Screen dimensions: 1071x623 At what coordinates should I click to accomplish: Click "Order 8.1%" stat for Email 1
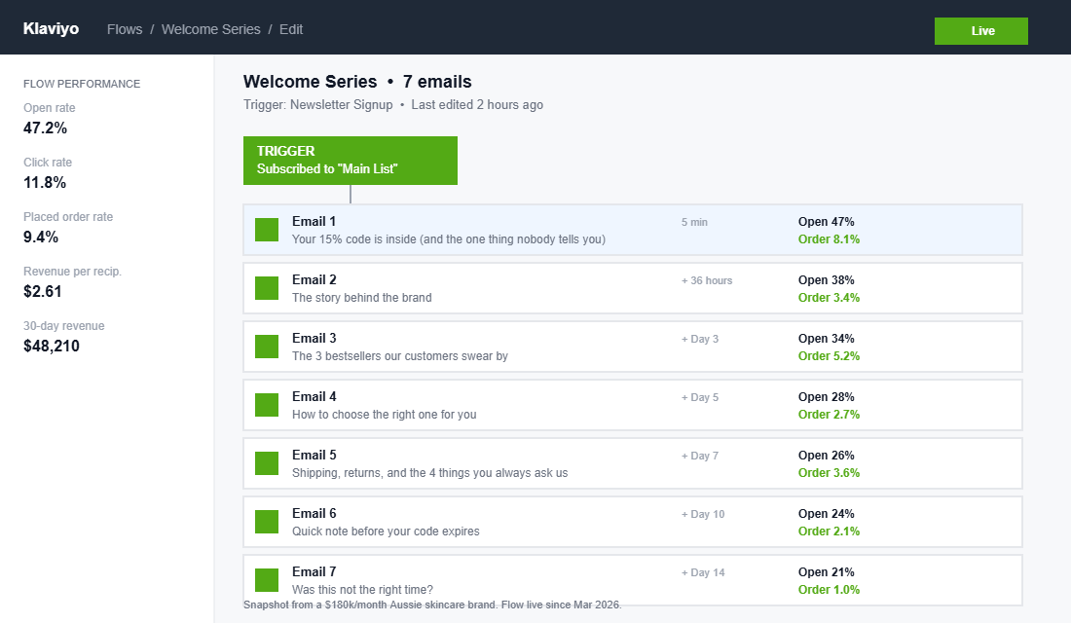click(x=830, y=239)
